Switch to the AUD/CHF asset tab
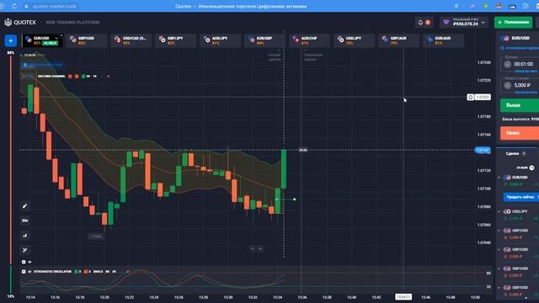Viewport: 539px width, 303px height. coord(309,40)
